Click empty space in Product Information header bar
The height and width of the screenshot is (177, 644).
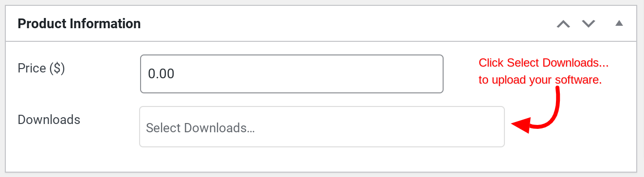click(340, 23)
